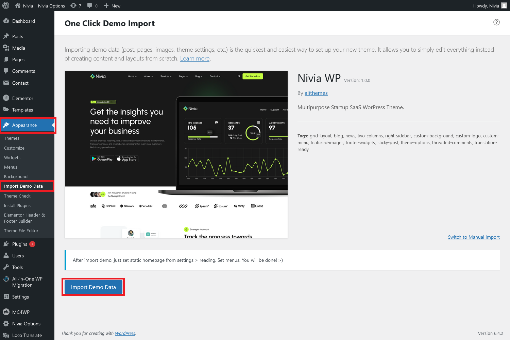
Task: Click the help question mark icon
Action: click(x=496, y=22)
